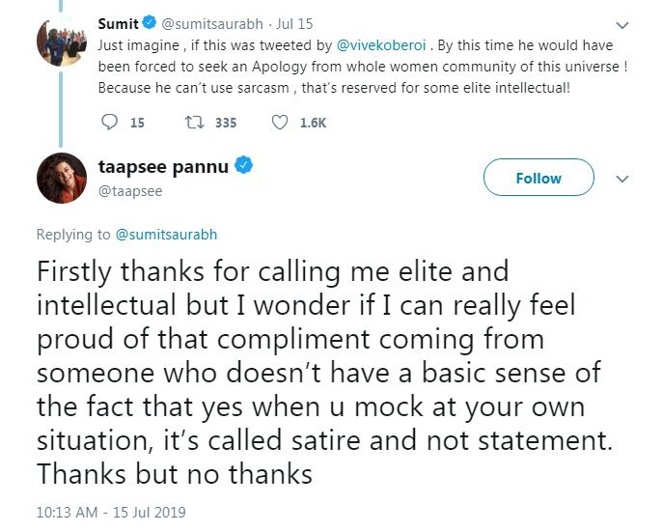Click the retweet arrows icon
This screenshot has width=663, height=532.
[x=192, y=123]
